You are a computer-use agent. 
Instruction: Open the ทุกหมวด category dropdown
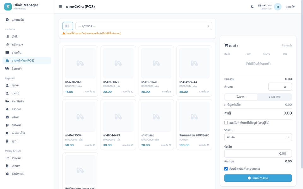click(x=144, y=26)
